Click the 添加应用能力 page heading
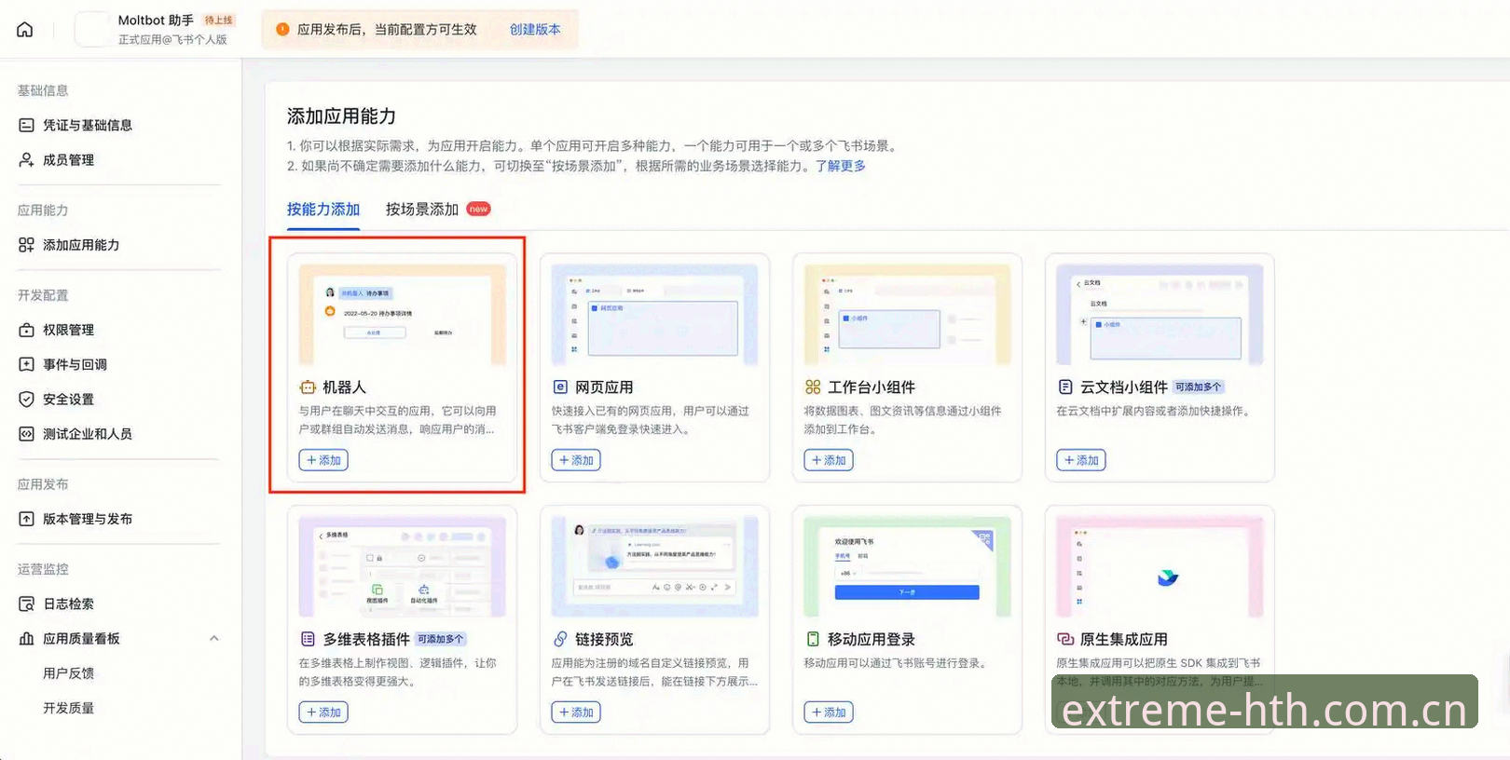The image size is (1510, 760). pyautogui.click(x=341, y=116)
